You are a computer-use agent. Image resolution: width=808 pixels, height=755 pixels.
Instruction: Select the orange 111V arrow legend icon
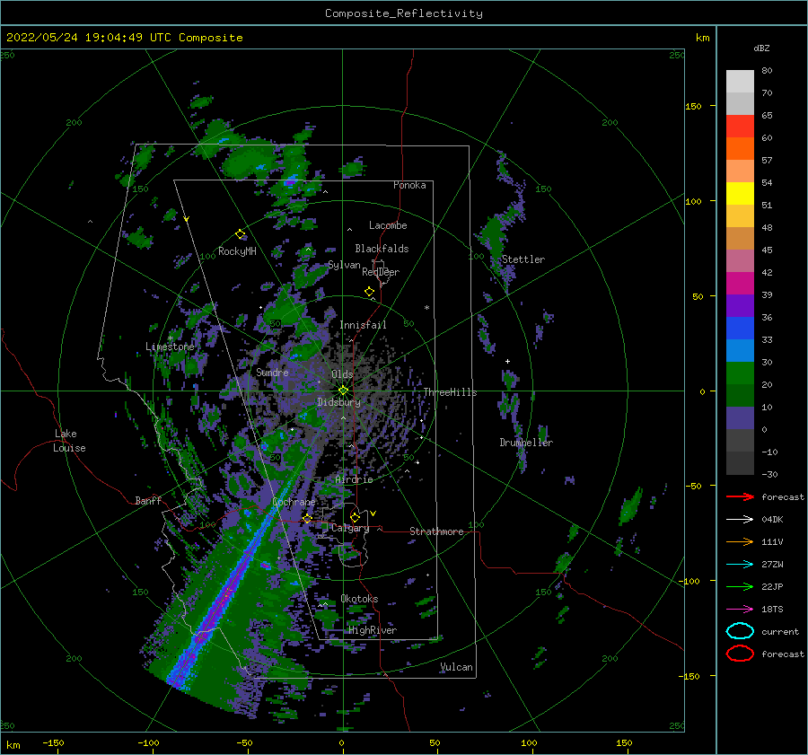[x=740, y=541]
